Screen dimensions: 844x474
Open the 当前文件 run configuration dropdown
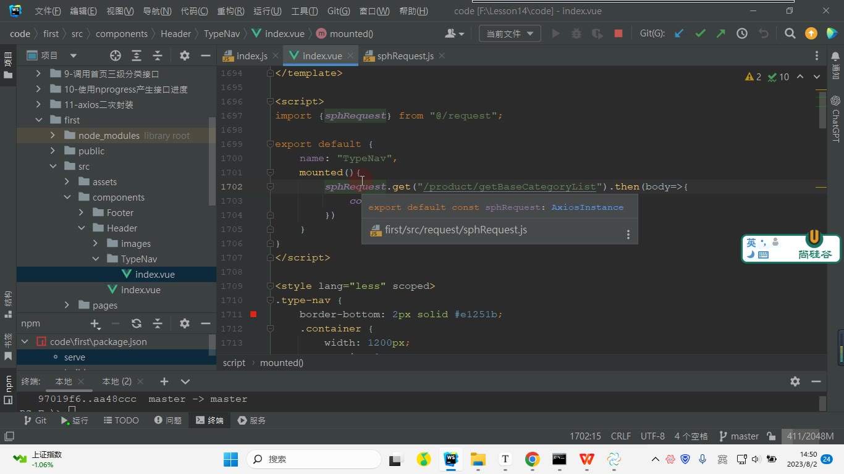coord(510,34)
